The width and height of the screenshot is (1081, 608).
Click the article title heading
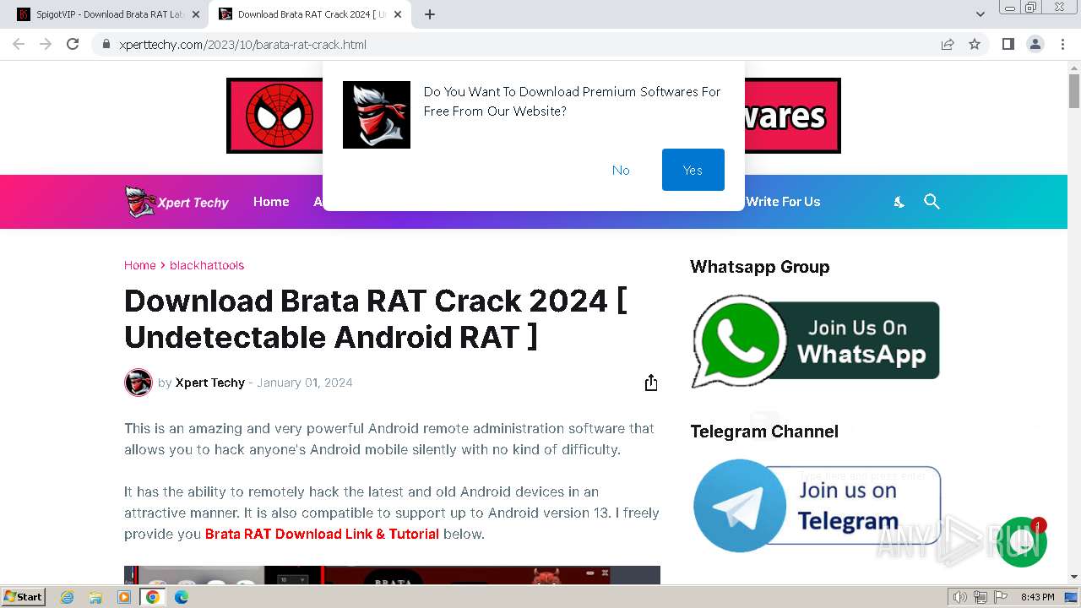376,318
